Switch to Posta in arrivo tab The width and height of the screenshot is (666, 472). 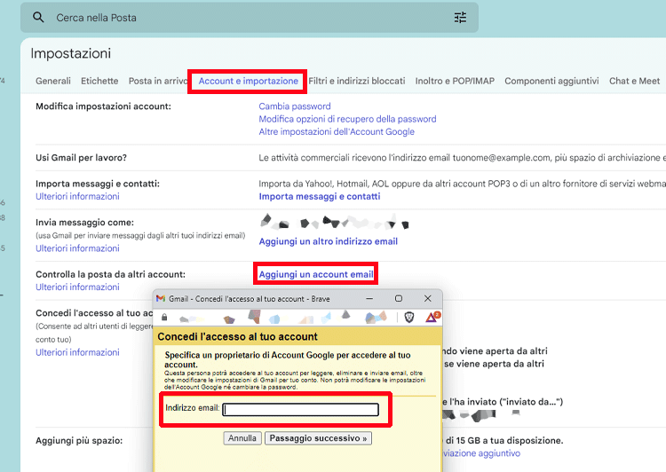pos(157,81)
